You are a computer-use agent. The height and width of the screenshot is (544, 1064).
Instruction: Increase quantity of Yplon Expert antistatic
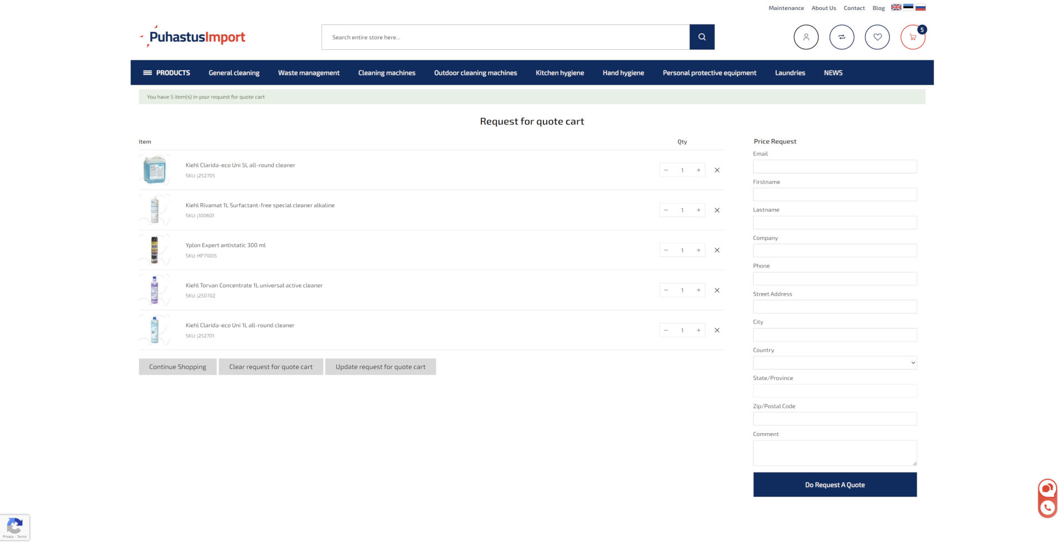(x=698, y=250)
